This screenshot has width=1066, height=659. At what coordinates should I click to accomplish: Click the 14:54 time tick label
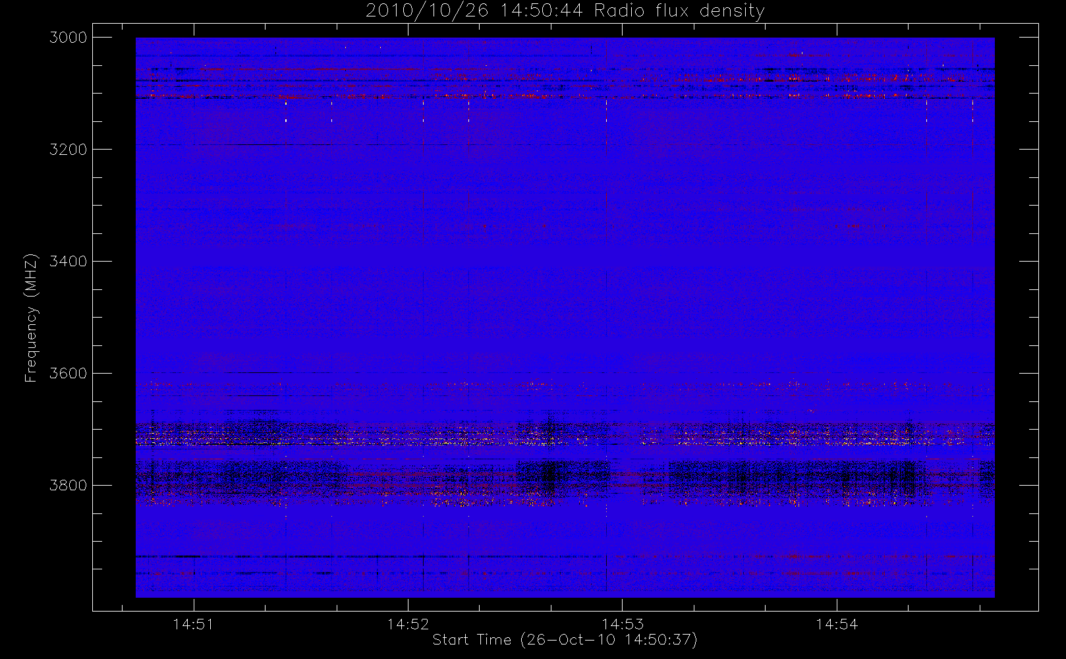[x=837, y=624]
